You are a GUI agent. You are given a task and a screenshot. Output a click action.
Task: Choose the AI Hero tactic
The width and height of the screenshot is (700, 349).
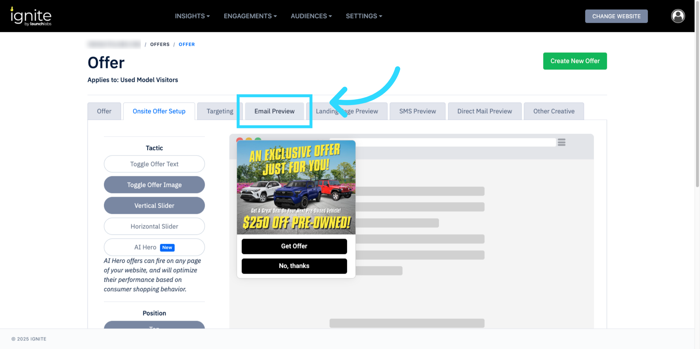[x=154, y=247]
